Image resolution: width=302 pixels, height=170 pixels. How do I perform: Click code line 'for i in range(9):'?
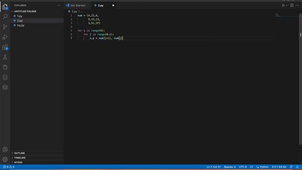tap(91, 31)
